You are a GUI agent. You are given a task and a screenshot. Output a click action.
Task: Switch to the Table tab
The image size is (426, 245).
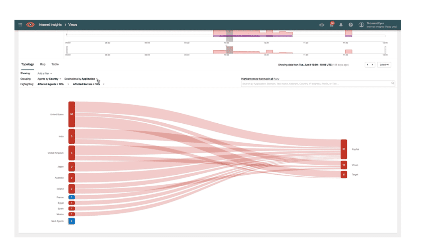(55, 64)
